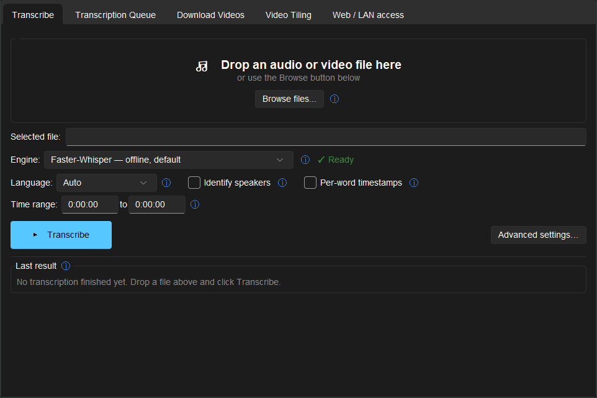Click the info icon next to Time range
The height and width of the screenshot is (398, 597).
[x=195, y=204]
